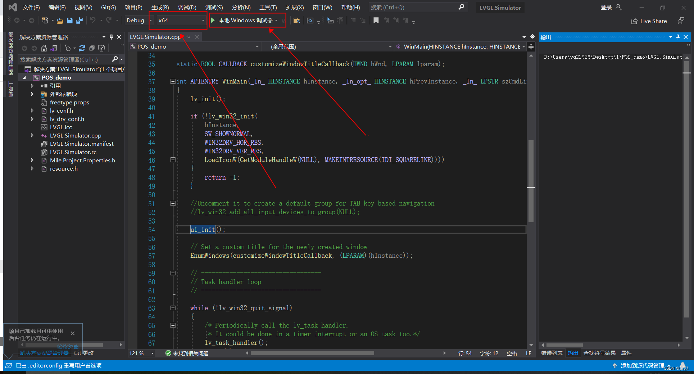The image size is (694, 374).
Task: Toggle a bookmark with the bookmark icon
Action: click(376, 21)
